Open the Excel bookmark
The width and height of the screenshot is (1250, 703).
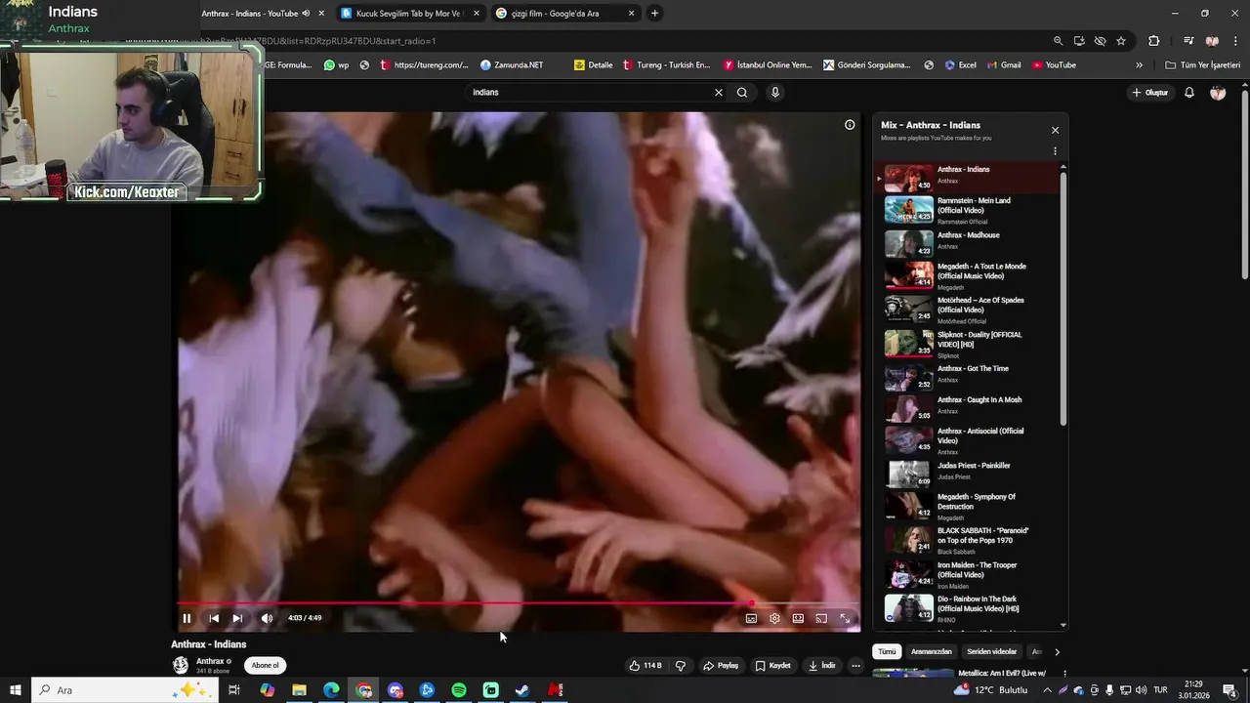tap(960, 65)
